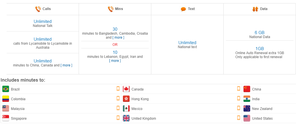Click the Singapore flag icon
Screen dimensions: 296x124
[x=6, y=118]
